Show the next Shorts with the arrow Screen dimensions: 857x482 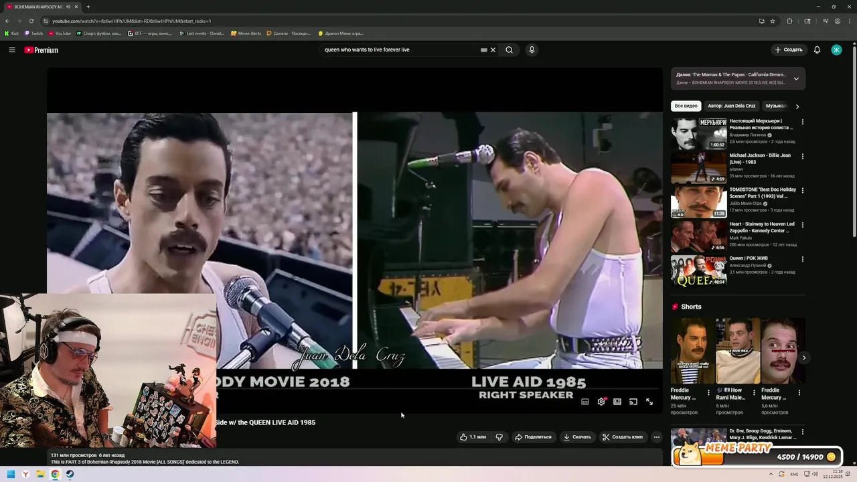(x=803, y=358)
